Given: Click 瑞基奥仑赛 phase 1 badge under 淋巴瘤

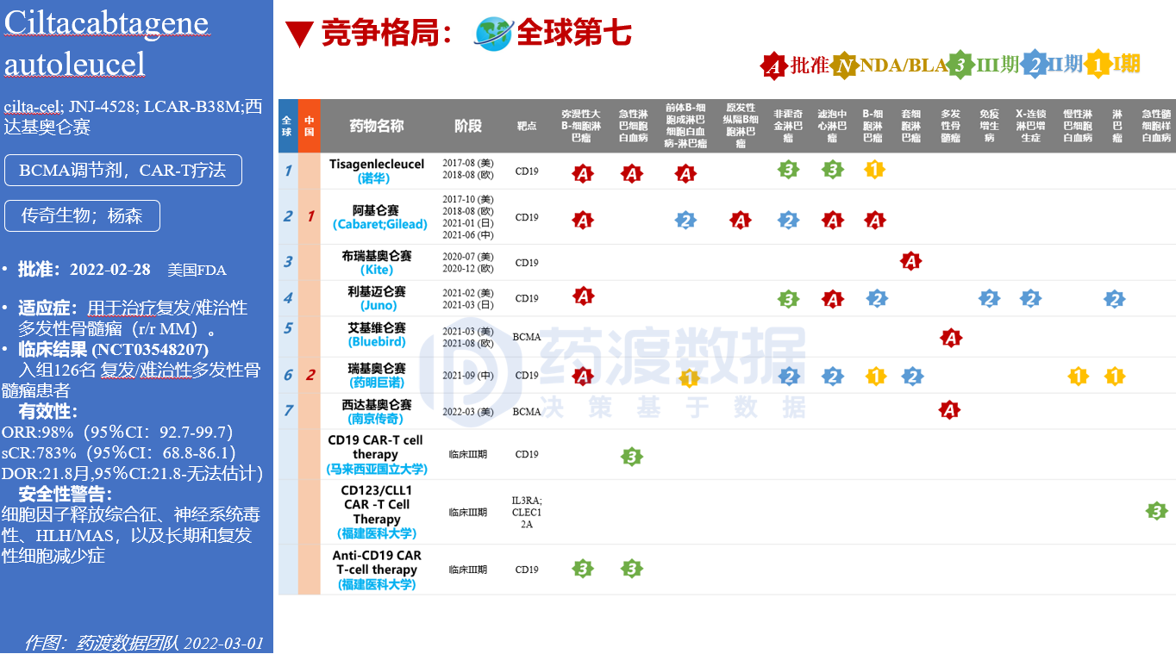Looking at the screenshot, I should point(1115,376).
